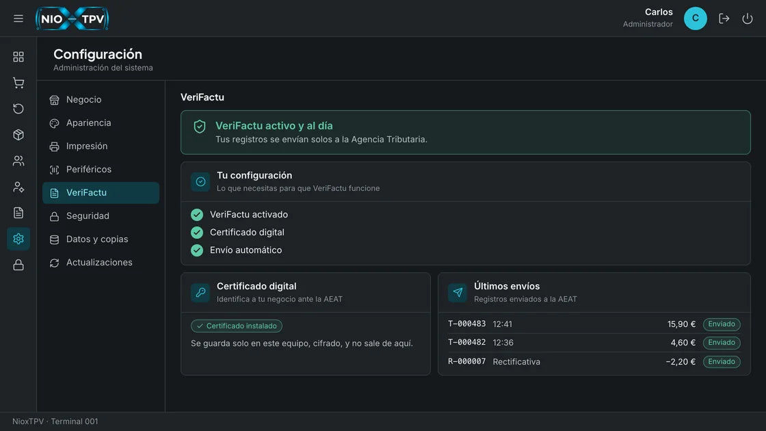Click the Últimos envíos heading

(507, 287)
